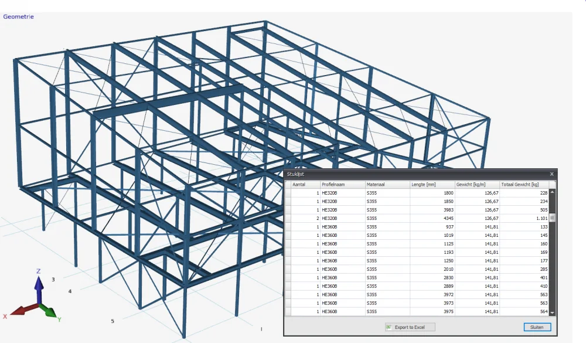The image size is (586, 343).
Task: Select the length cell 2889
Action: coord(432,286)
